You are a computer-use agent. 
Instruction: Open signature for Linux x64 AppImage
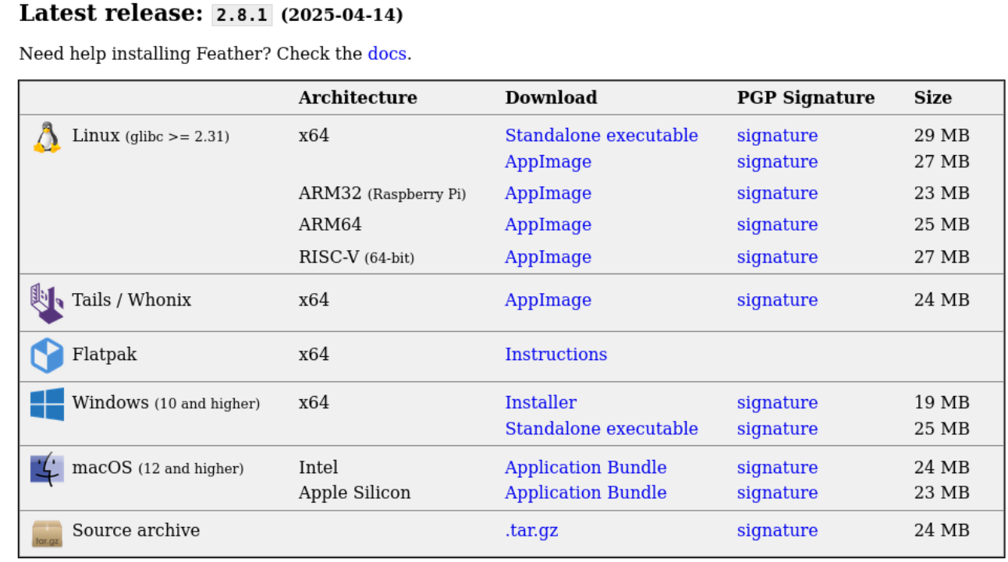pyautogui.click(x=777, y=161)
